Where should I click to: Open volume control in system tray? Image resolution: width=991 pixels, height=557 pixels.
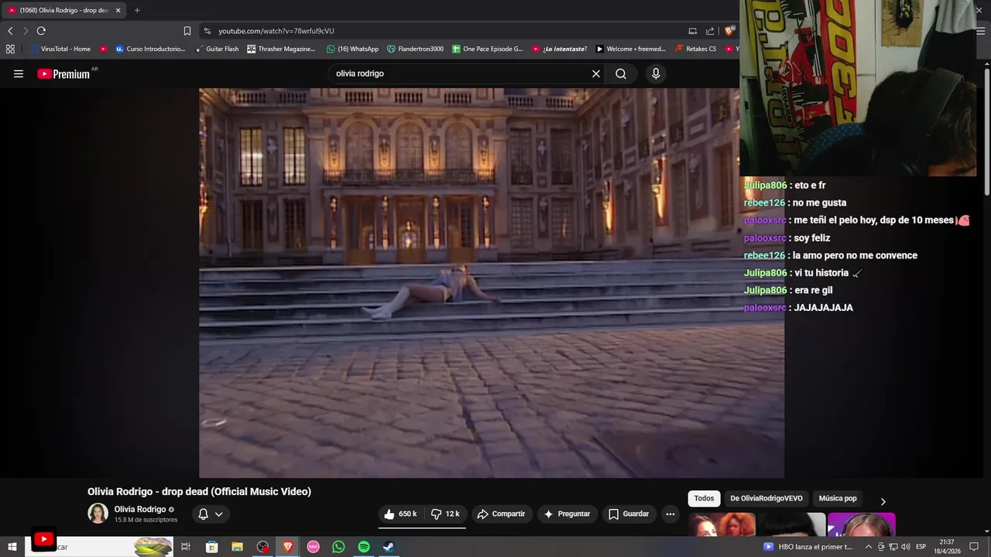point(905,547)
